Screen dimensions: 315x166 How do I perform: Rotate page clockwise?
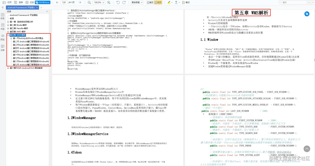pyautogui.click(x=124, y=2)
